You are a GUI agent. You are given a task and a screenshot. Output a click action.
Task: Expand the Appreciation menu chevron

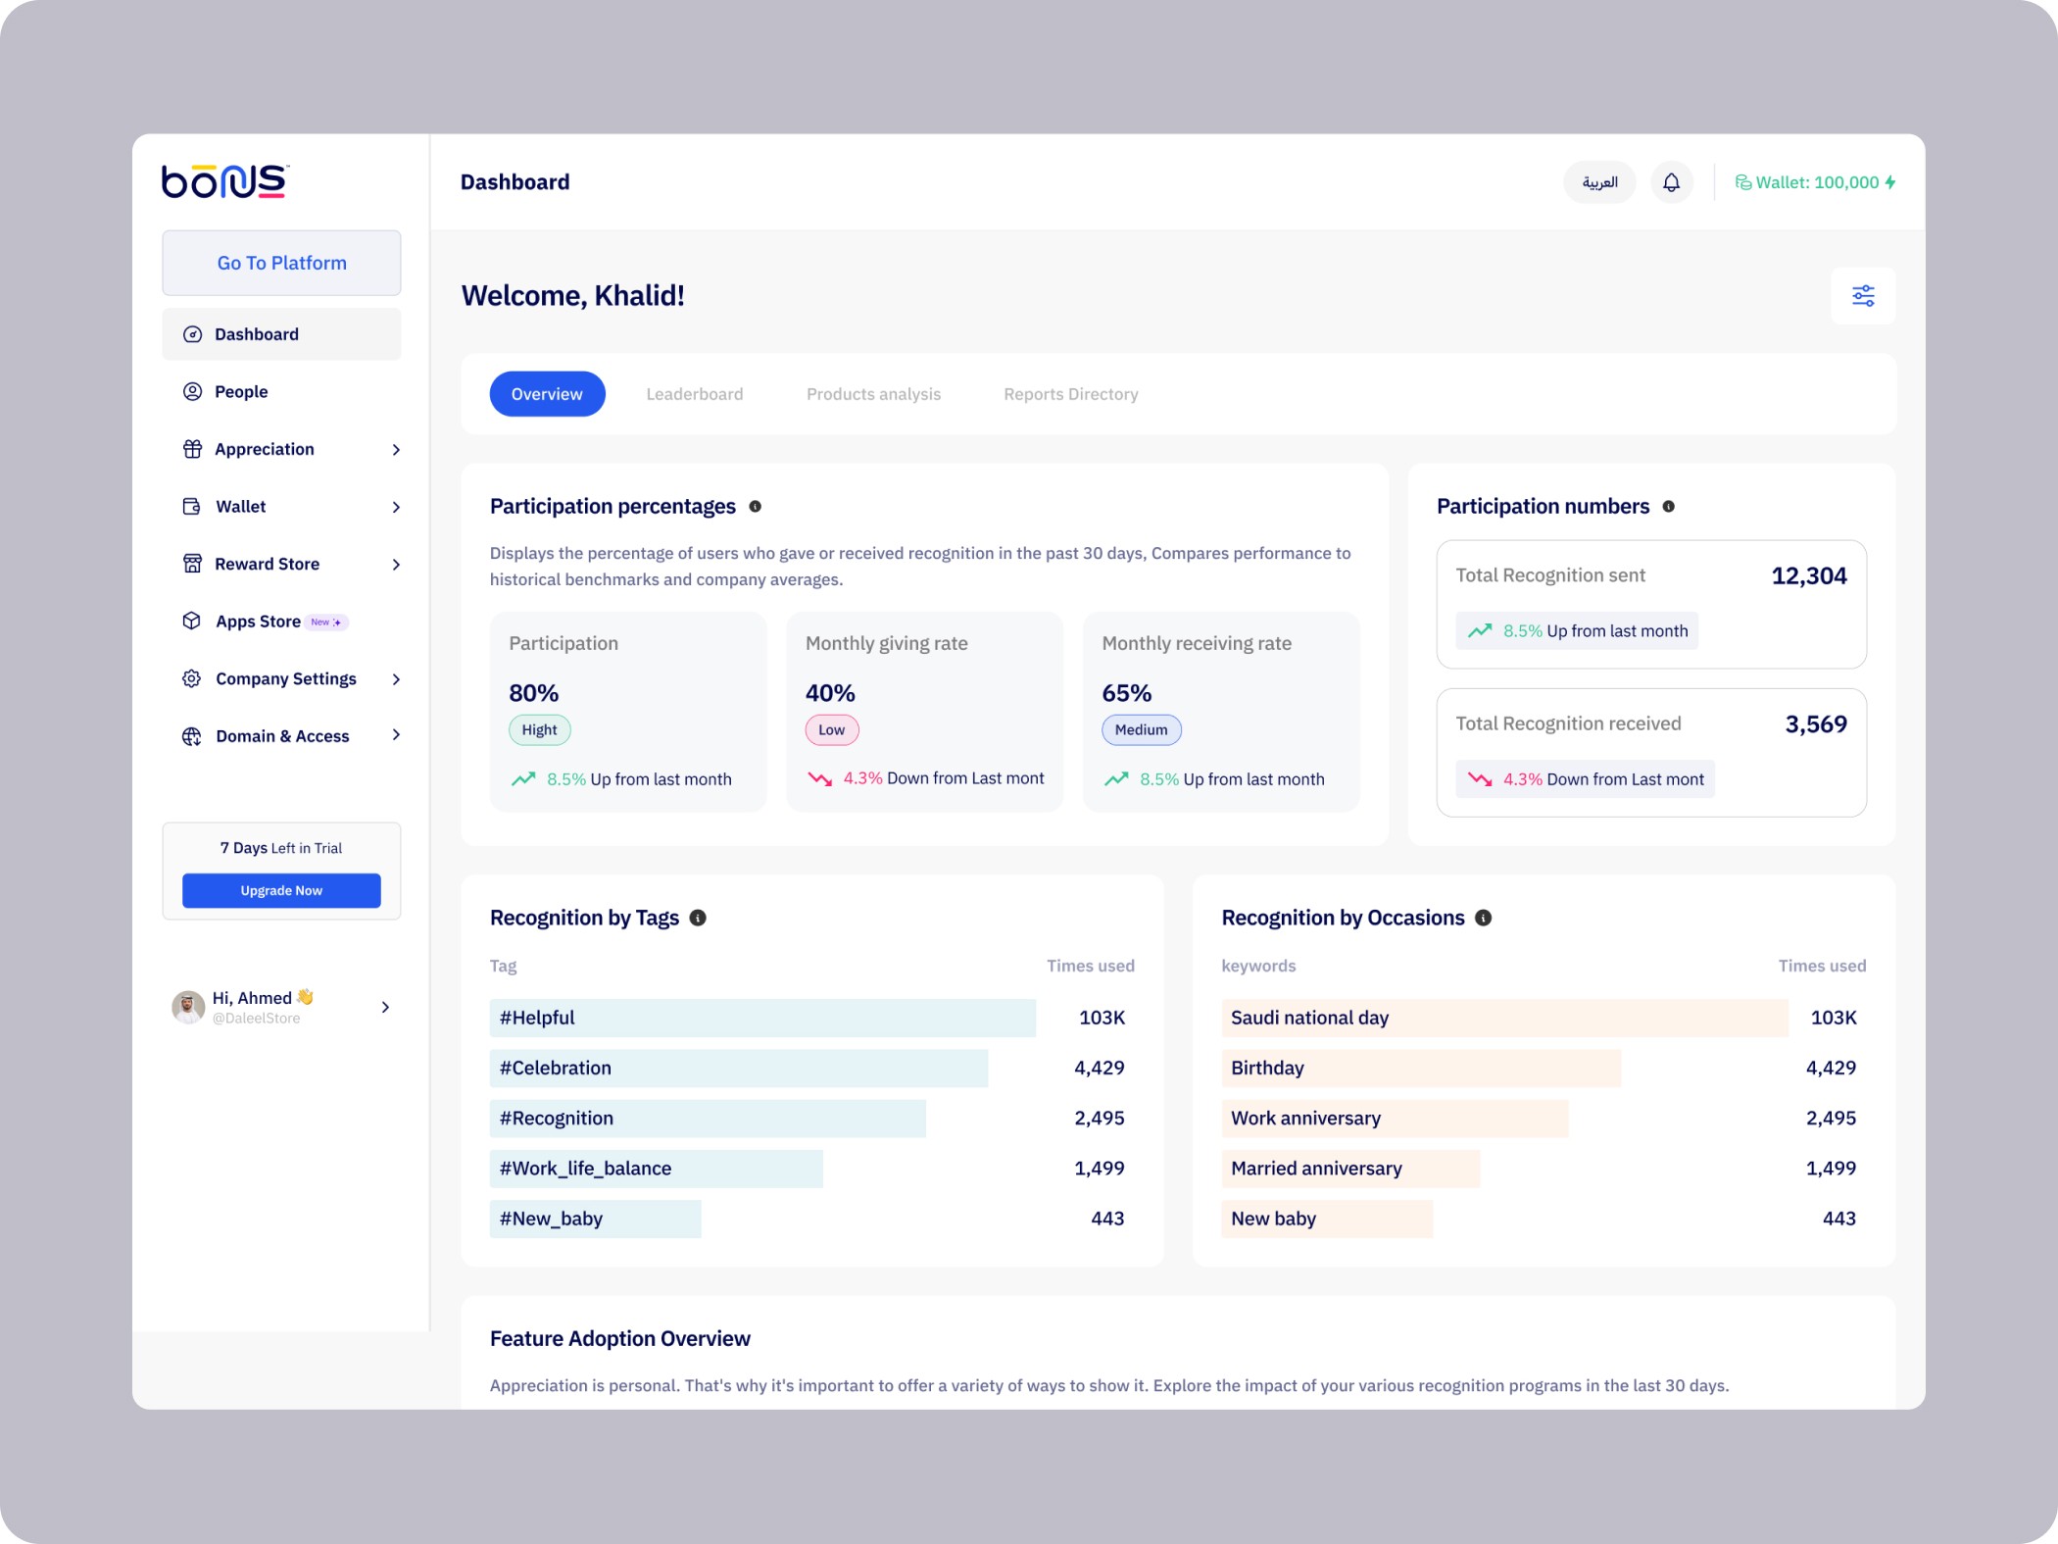(x=396, y=449)
